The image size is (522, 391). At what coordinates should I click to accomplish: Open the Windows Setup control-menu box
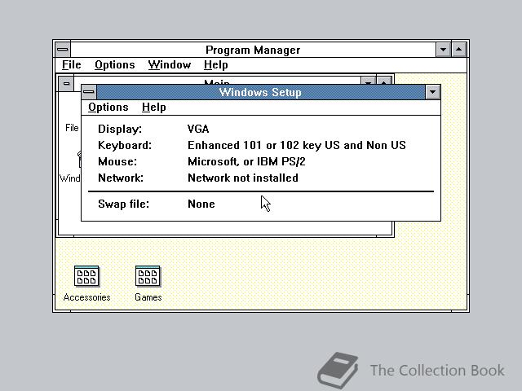89,92
